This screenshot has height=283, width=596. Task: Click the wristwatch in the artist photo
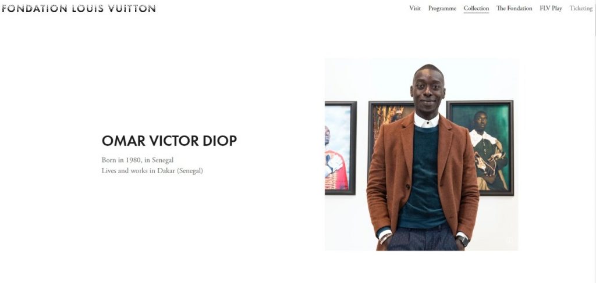click(x=463, y=241)
